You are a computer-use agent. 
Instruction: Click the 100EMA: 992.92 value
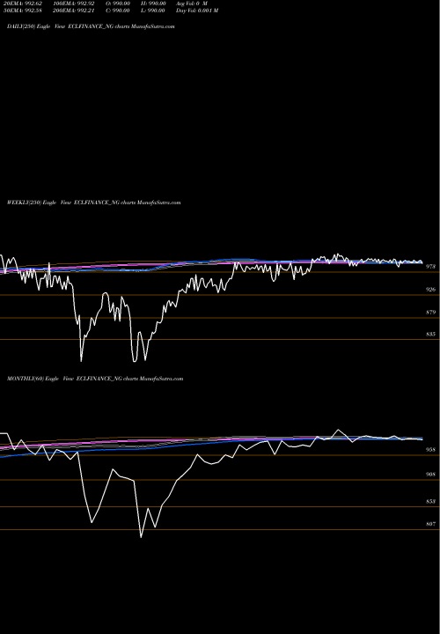click(x=74, y=4)
